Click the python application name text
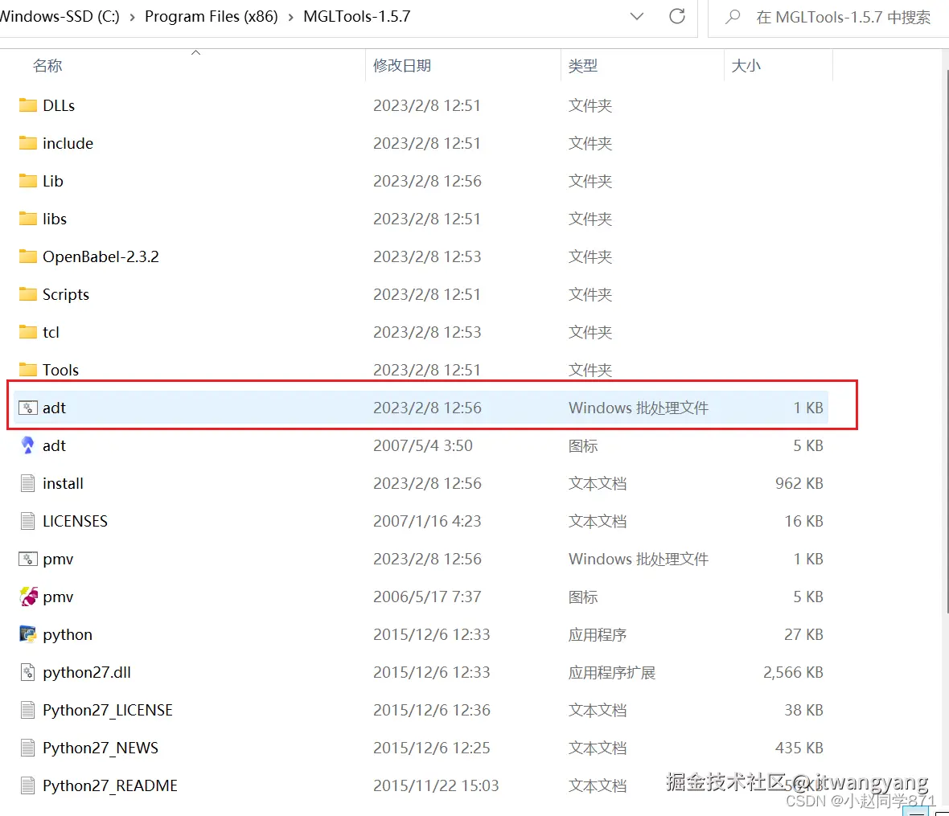The width and height of the screenshot is (949, 816). 68,634
